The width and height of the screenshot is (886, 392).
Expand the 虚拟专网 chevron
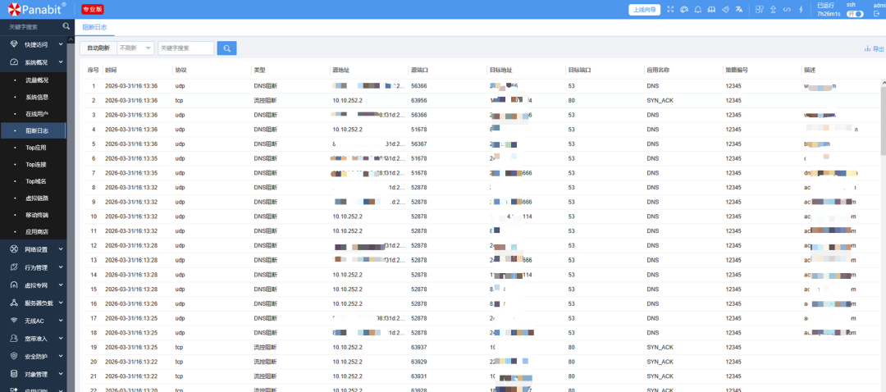click(61, 285)
